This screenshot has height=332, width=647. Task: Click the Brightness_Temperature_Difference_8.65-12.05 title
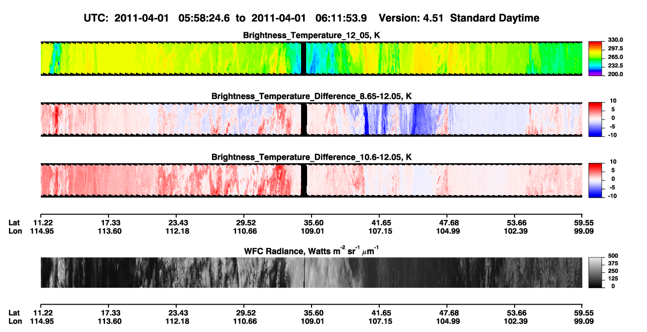coord(312,96)
